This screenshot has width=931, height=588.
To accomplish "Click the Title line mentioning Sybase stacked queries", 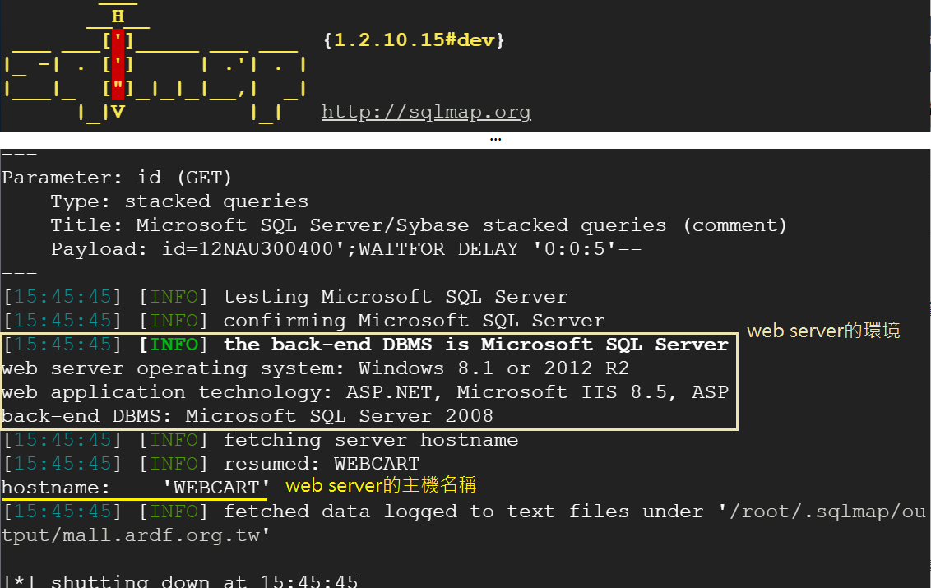I will coord(419,225).
